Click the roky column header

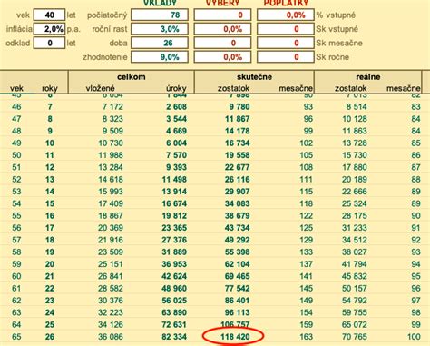point(50,88)
